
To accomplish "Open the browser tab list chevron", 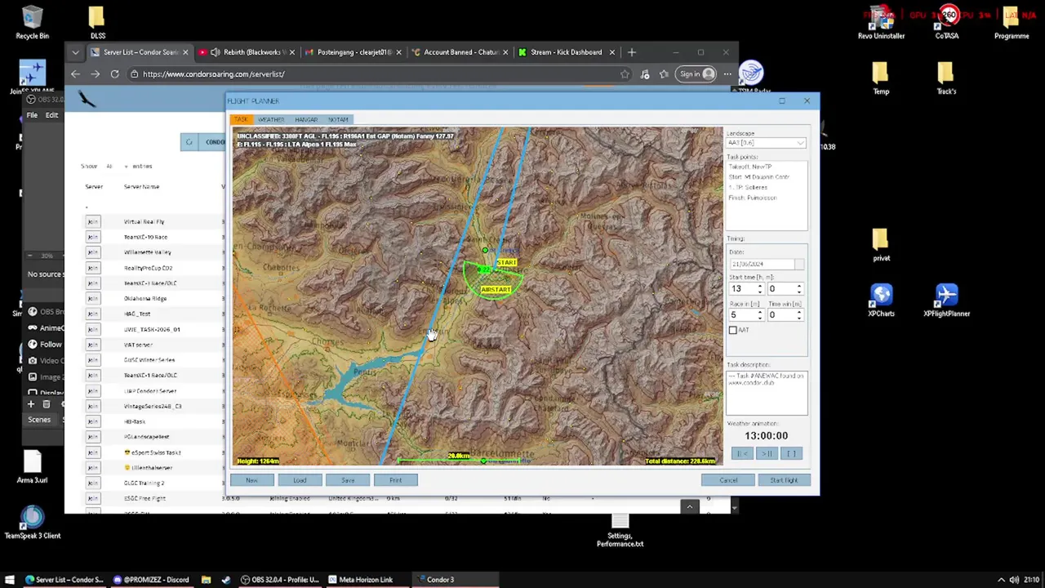I will 75,52.
